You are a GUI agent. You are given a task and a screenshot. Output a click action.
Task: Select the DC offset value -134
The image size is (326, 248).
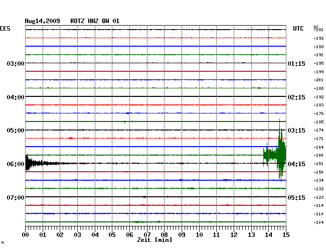(318, 180)
